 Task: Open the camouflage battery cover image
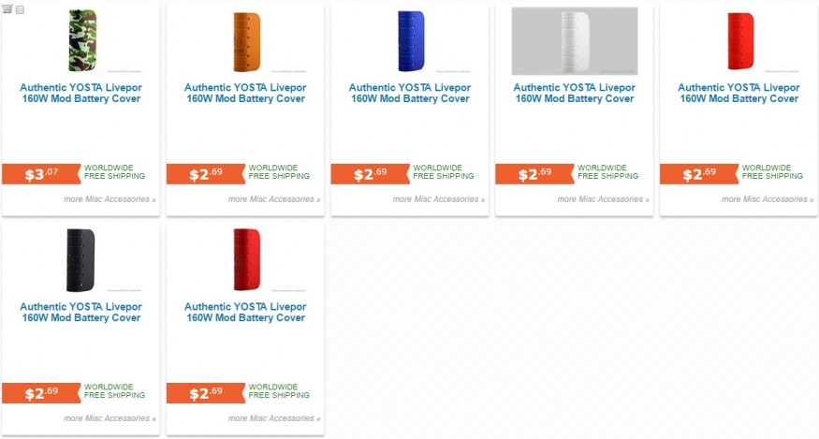(x=81, y=40)
